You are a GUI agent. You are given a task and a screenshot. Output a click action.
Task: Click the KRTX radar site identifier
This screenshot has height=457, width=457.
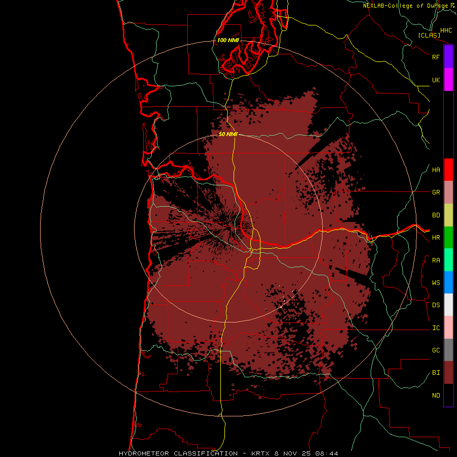click(260, 453)
